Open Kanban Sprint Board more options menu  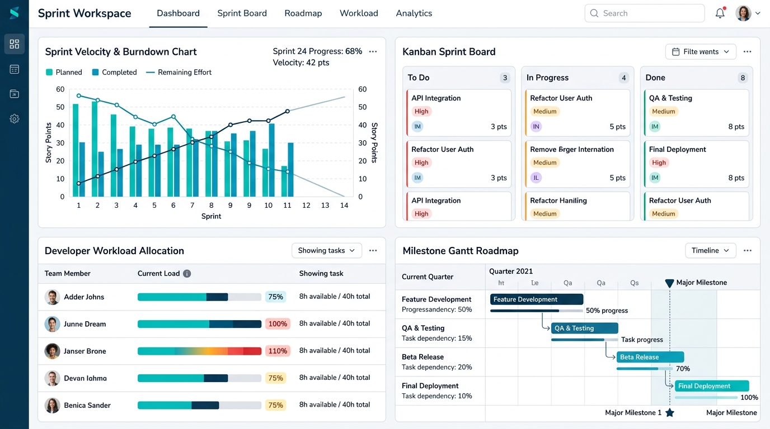(747, 51)
